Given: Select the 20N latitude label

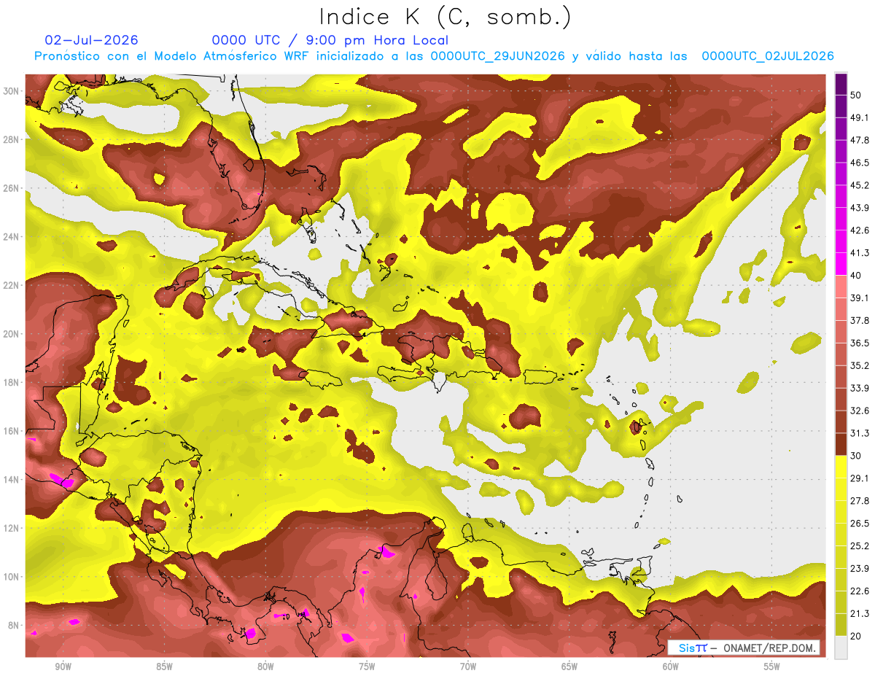Looking at the screenshot, I should pos(12,333).
